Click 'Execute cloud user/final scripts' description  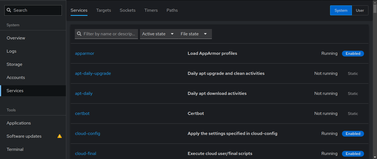220,153
